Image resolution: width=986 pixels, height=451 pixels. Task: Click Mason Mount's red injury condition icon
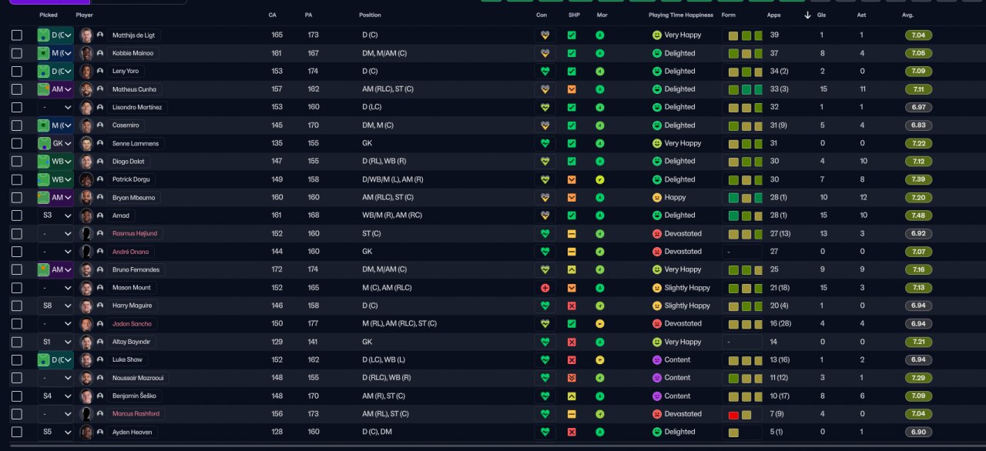pyautogui.click(x=545, y=288)
